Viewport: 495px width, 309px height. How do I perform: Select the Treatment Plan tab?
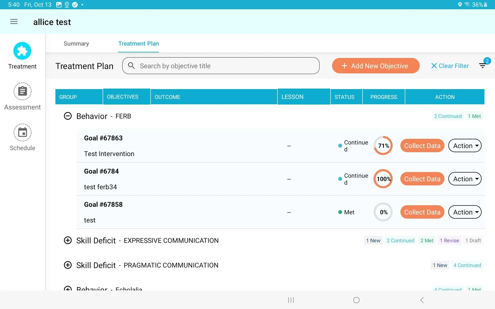[138, 44]
